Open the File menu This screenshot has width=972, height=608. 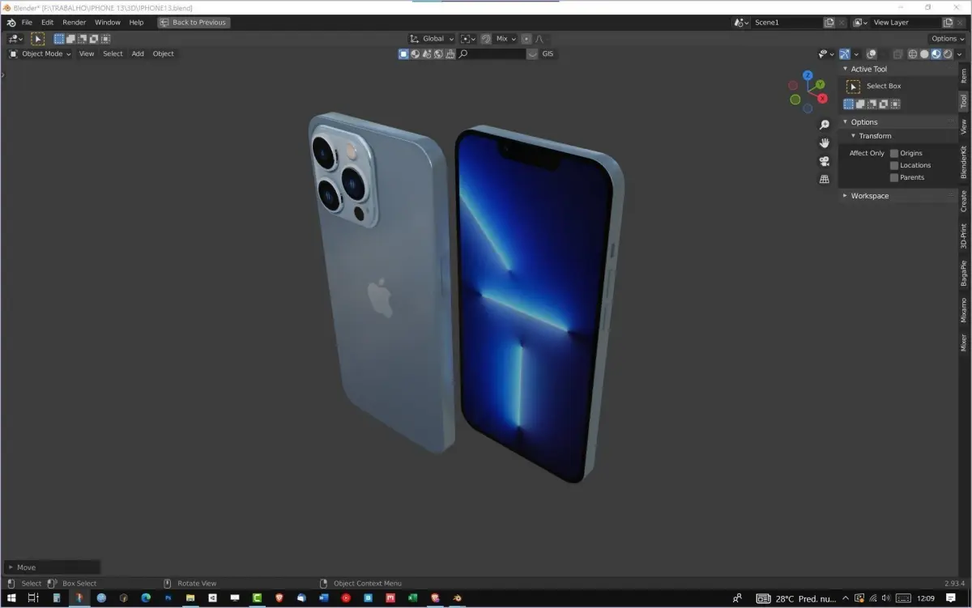click(27, 23)
